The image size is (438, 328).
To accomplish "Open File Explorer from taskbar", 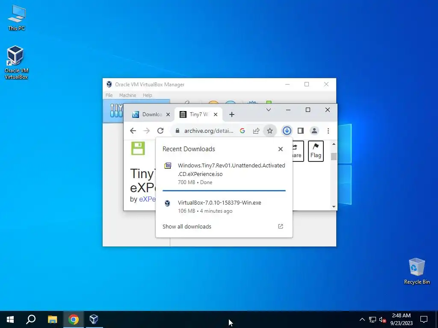I will 52,319.
